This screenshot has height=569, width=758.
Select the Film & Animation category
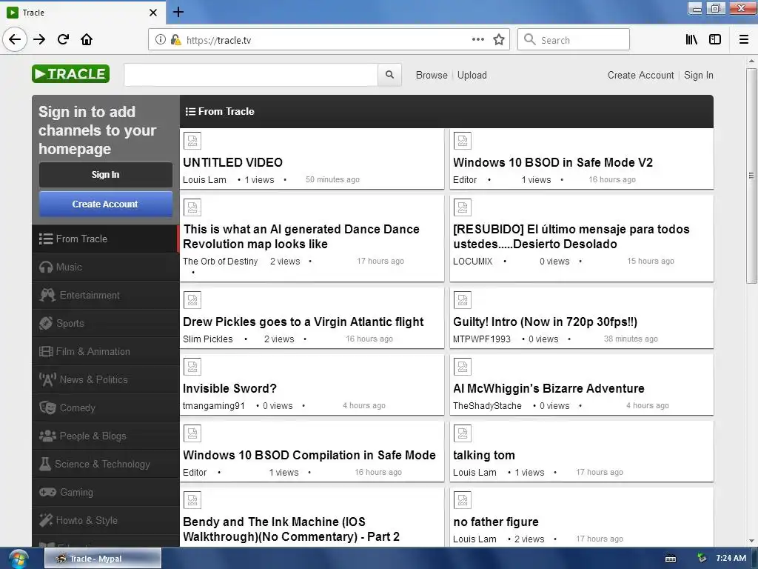pyautogui.click(x=105, y=351)
